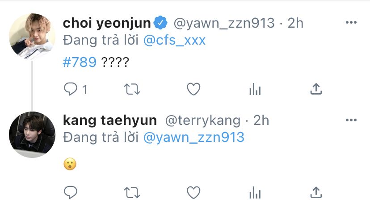View analytics for kang taehyun's reply
The width and height of the screenshot is (370, 207).
[x=255, y=193]
